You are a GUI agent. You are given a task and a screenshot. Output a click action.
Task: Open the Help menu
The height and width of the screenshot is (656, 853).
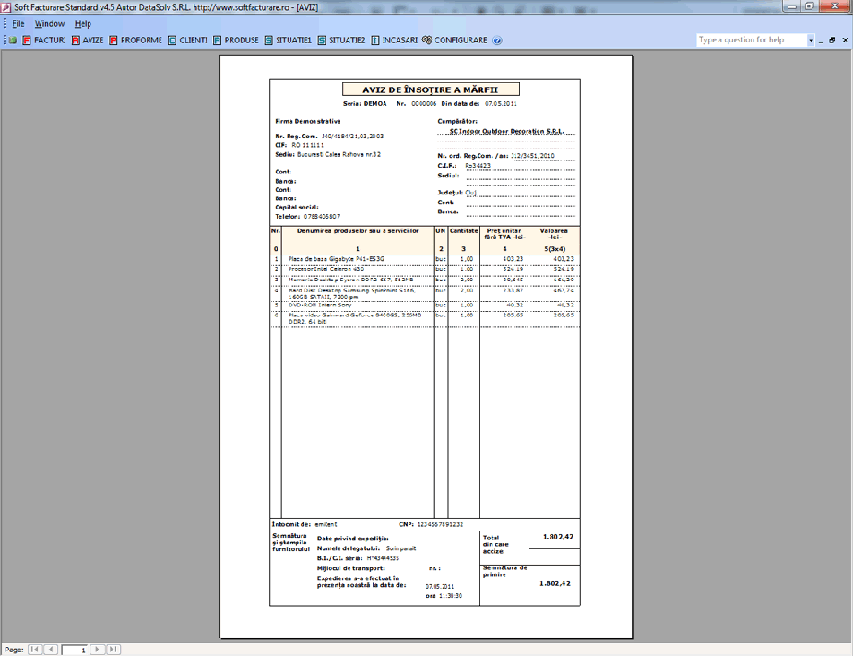coord(83,23)
